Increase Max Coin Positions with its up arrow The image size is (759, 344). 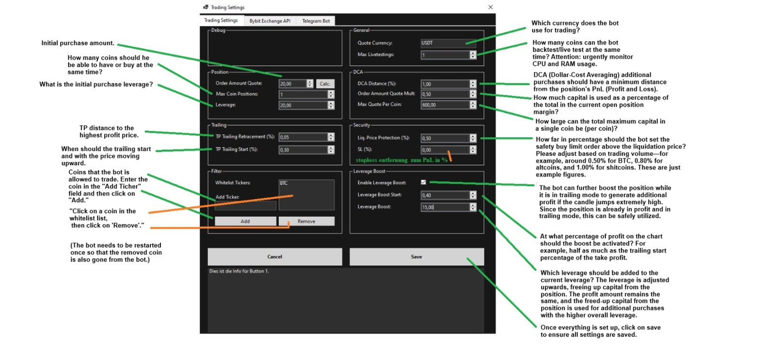pyautogui.click(x=331, y=92)
